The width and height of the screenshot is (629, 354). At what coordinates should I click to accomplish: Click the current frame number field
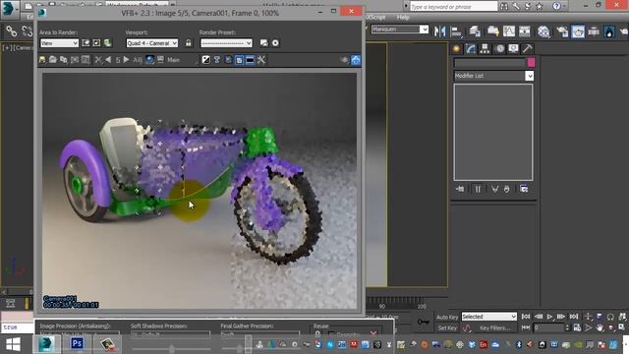coord(548,327)
